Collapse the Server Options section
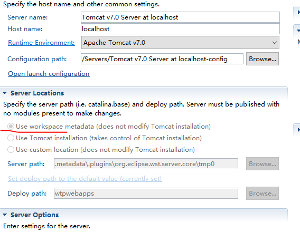300x232 pixels. point(5,215)
